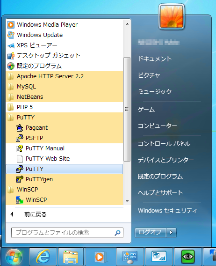Click 前に戻る to go back
The width and height of the screenshot is (216, 266).
coord(35,214)
